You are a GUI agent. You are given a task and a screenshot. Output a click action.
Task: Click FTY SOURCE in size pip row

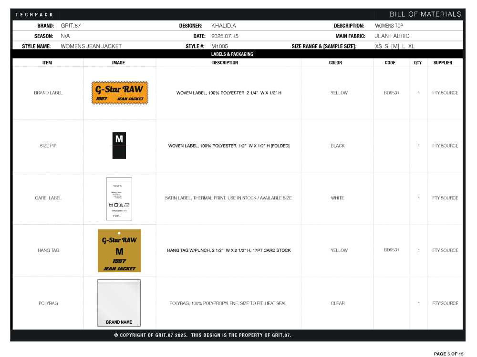(x=445, y=146)
